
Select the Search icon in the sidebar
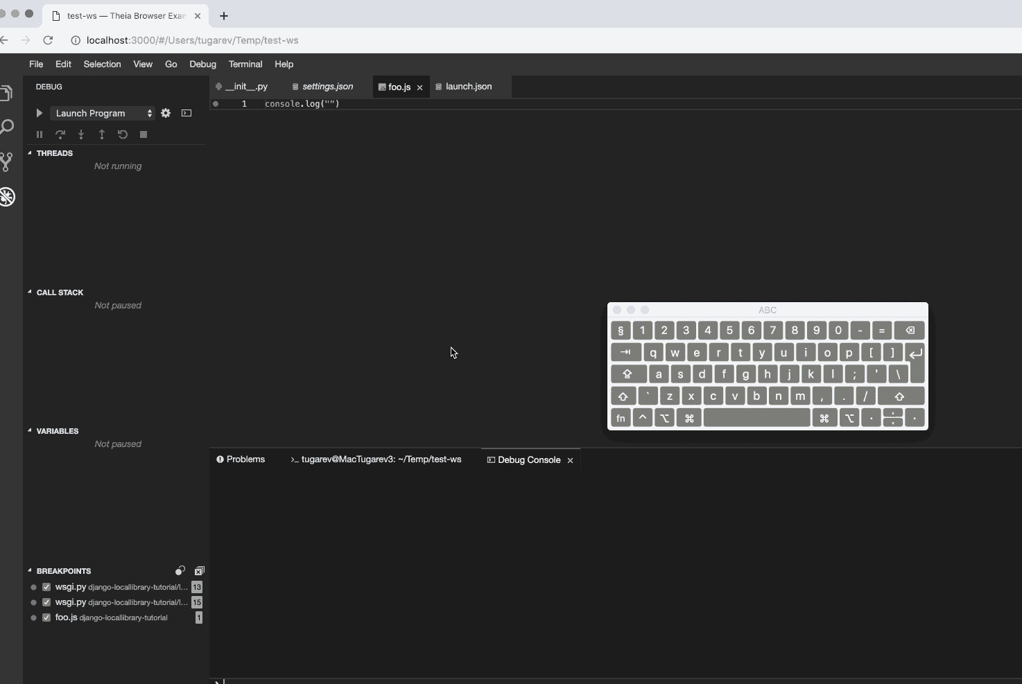tap(8, 127)
